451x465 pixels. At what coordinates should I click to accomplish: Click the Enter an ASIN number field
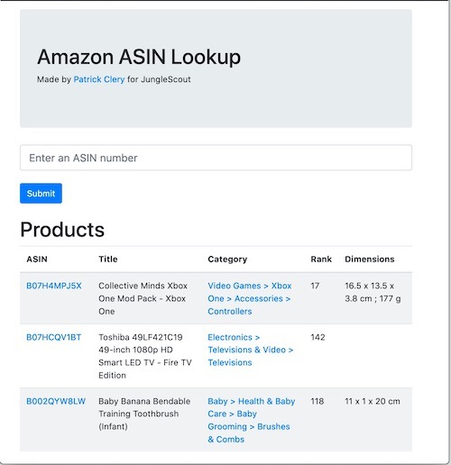tap(216, 158)
